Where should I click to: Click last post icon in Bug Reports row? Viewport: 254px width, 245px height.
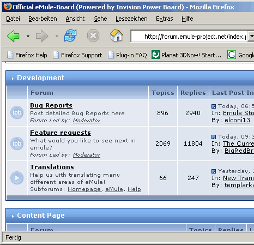[214, 106]
